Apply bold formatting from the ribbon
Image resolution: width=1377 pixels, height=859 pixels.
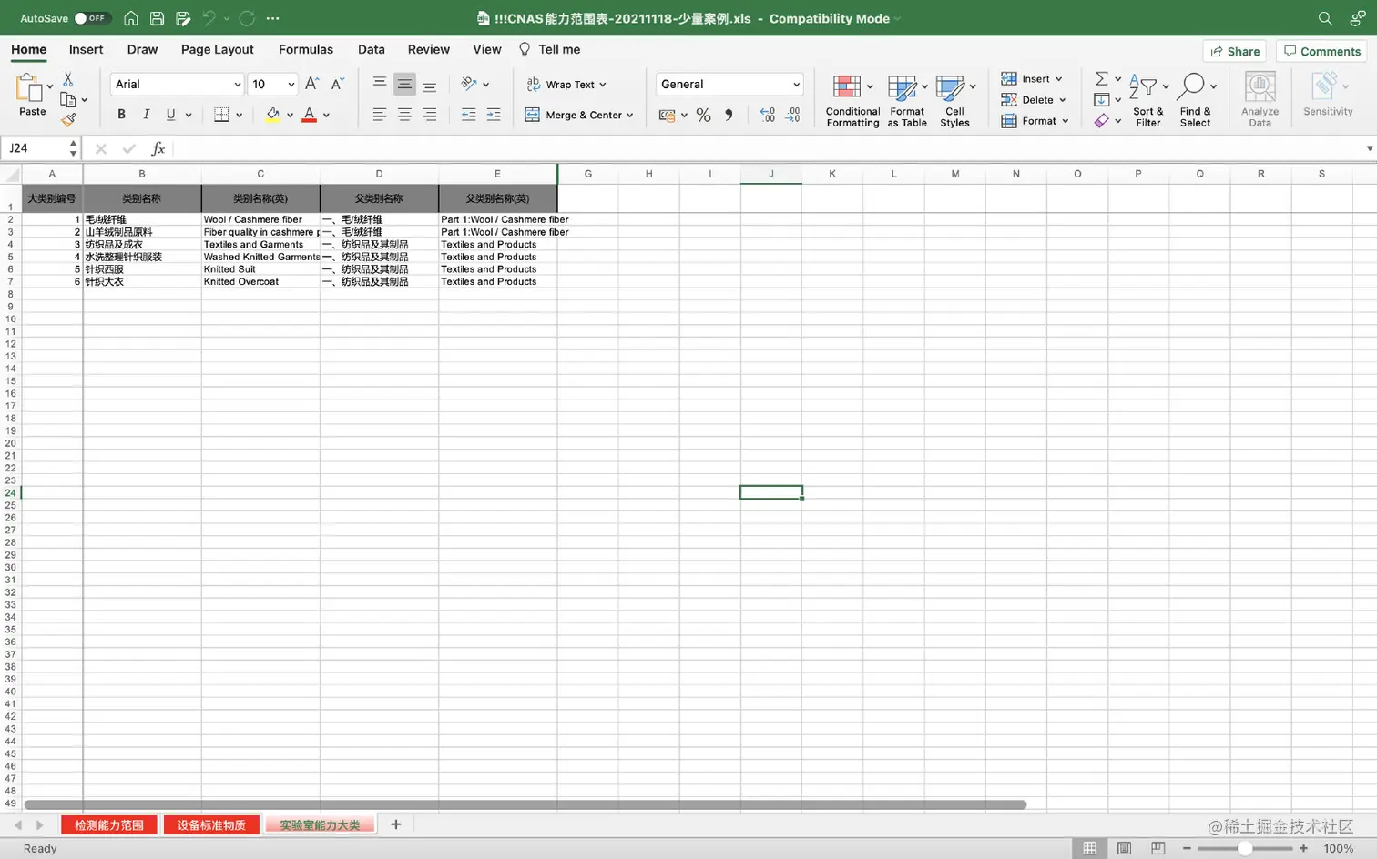click(119, 114)
